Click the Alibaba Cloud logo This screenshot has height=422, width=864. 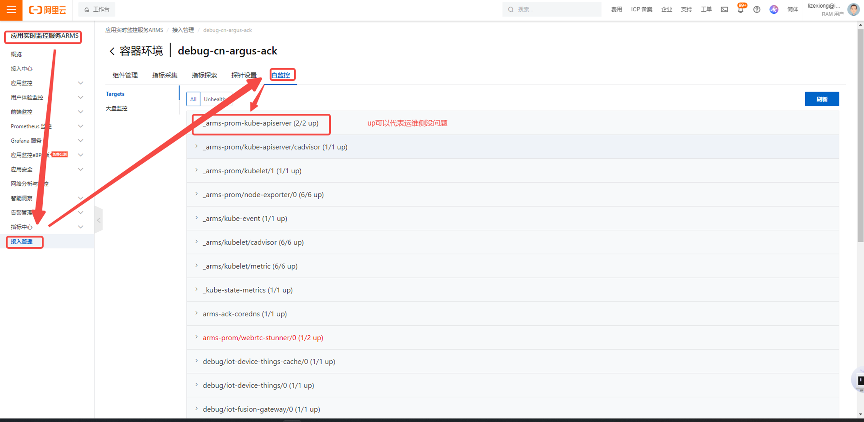point(48,10)
